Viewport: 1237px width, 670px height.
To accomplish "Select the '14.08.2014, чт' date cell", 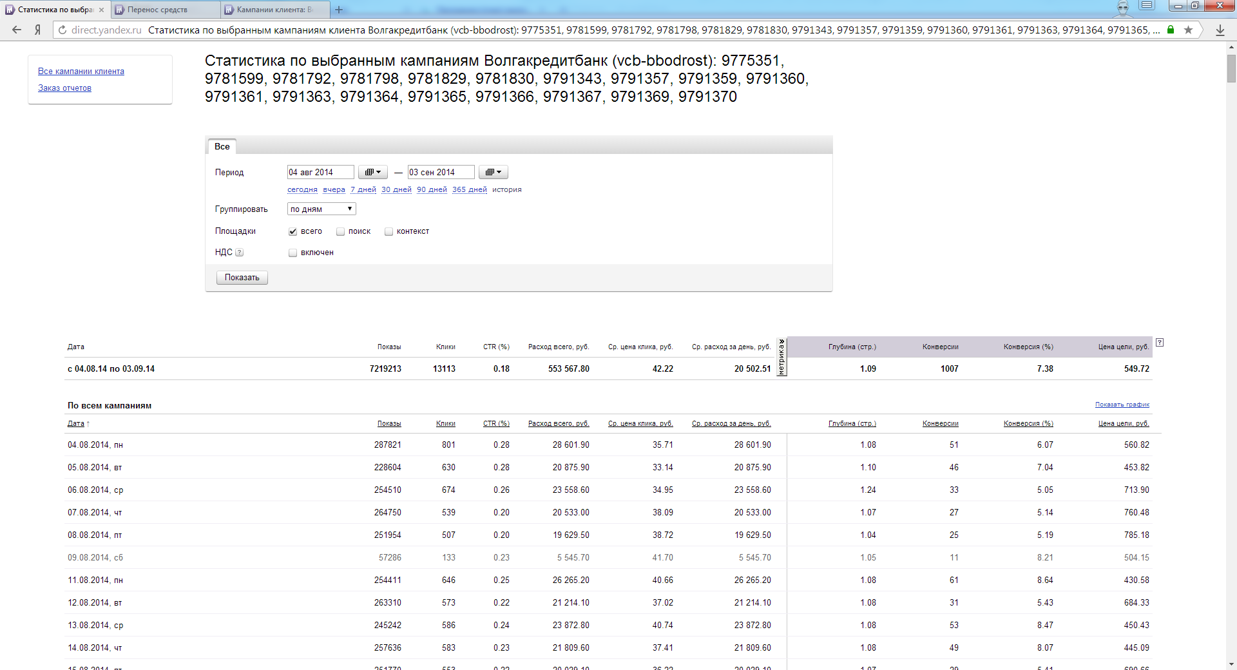I will point(95,648).
